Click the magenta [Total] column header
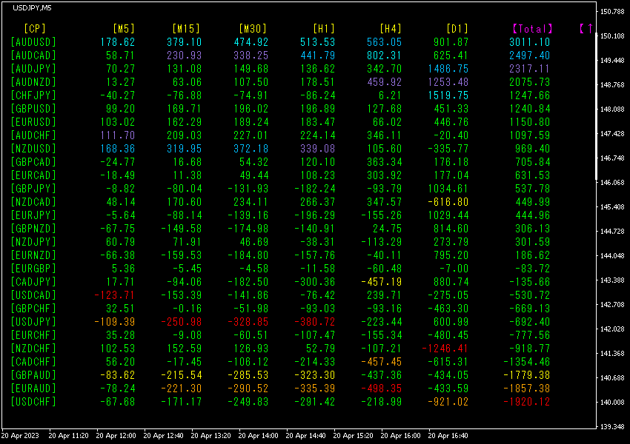This screenshot has width=630, height=444. (x=532, y=29)
